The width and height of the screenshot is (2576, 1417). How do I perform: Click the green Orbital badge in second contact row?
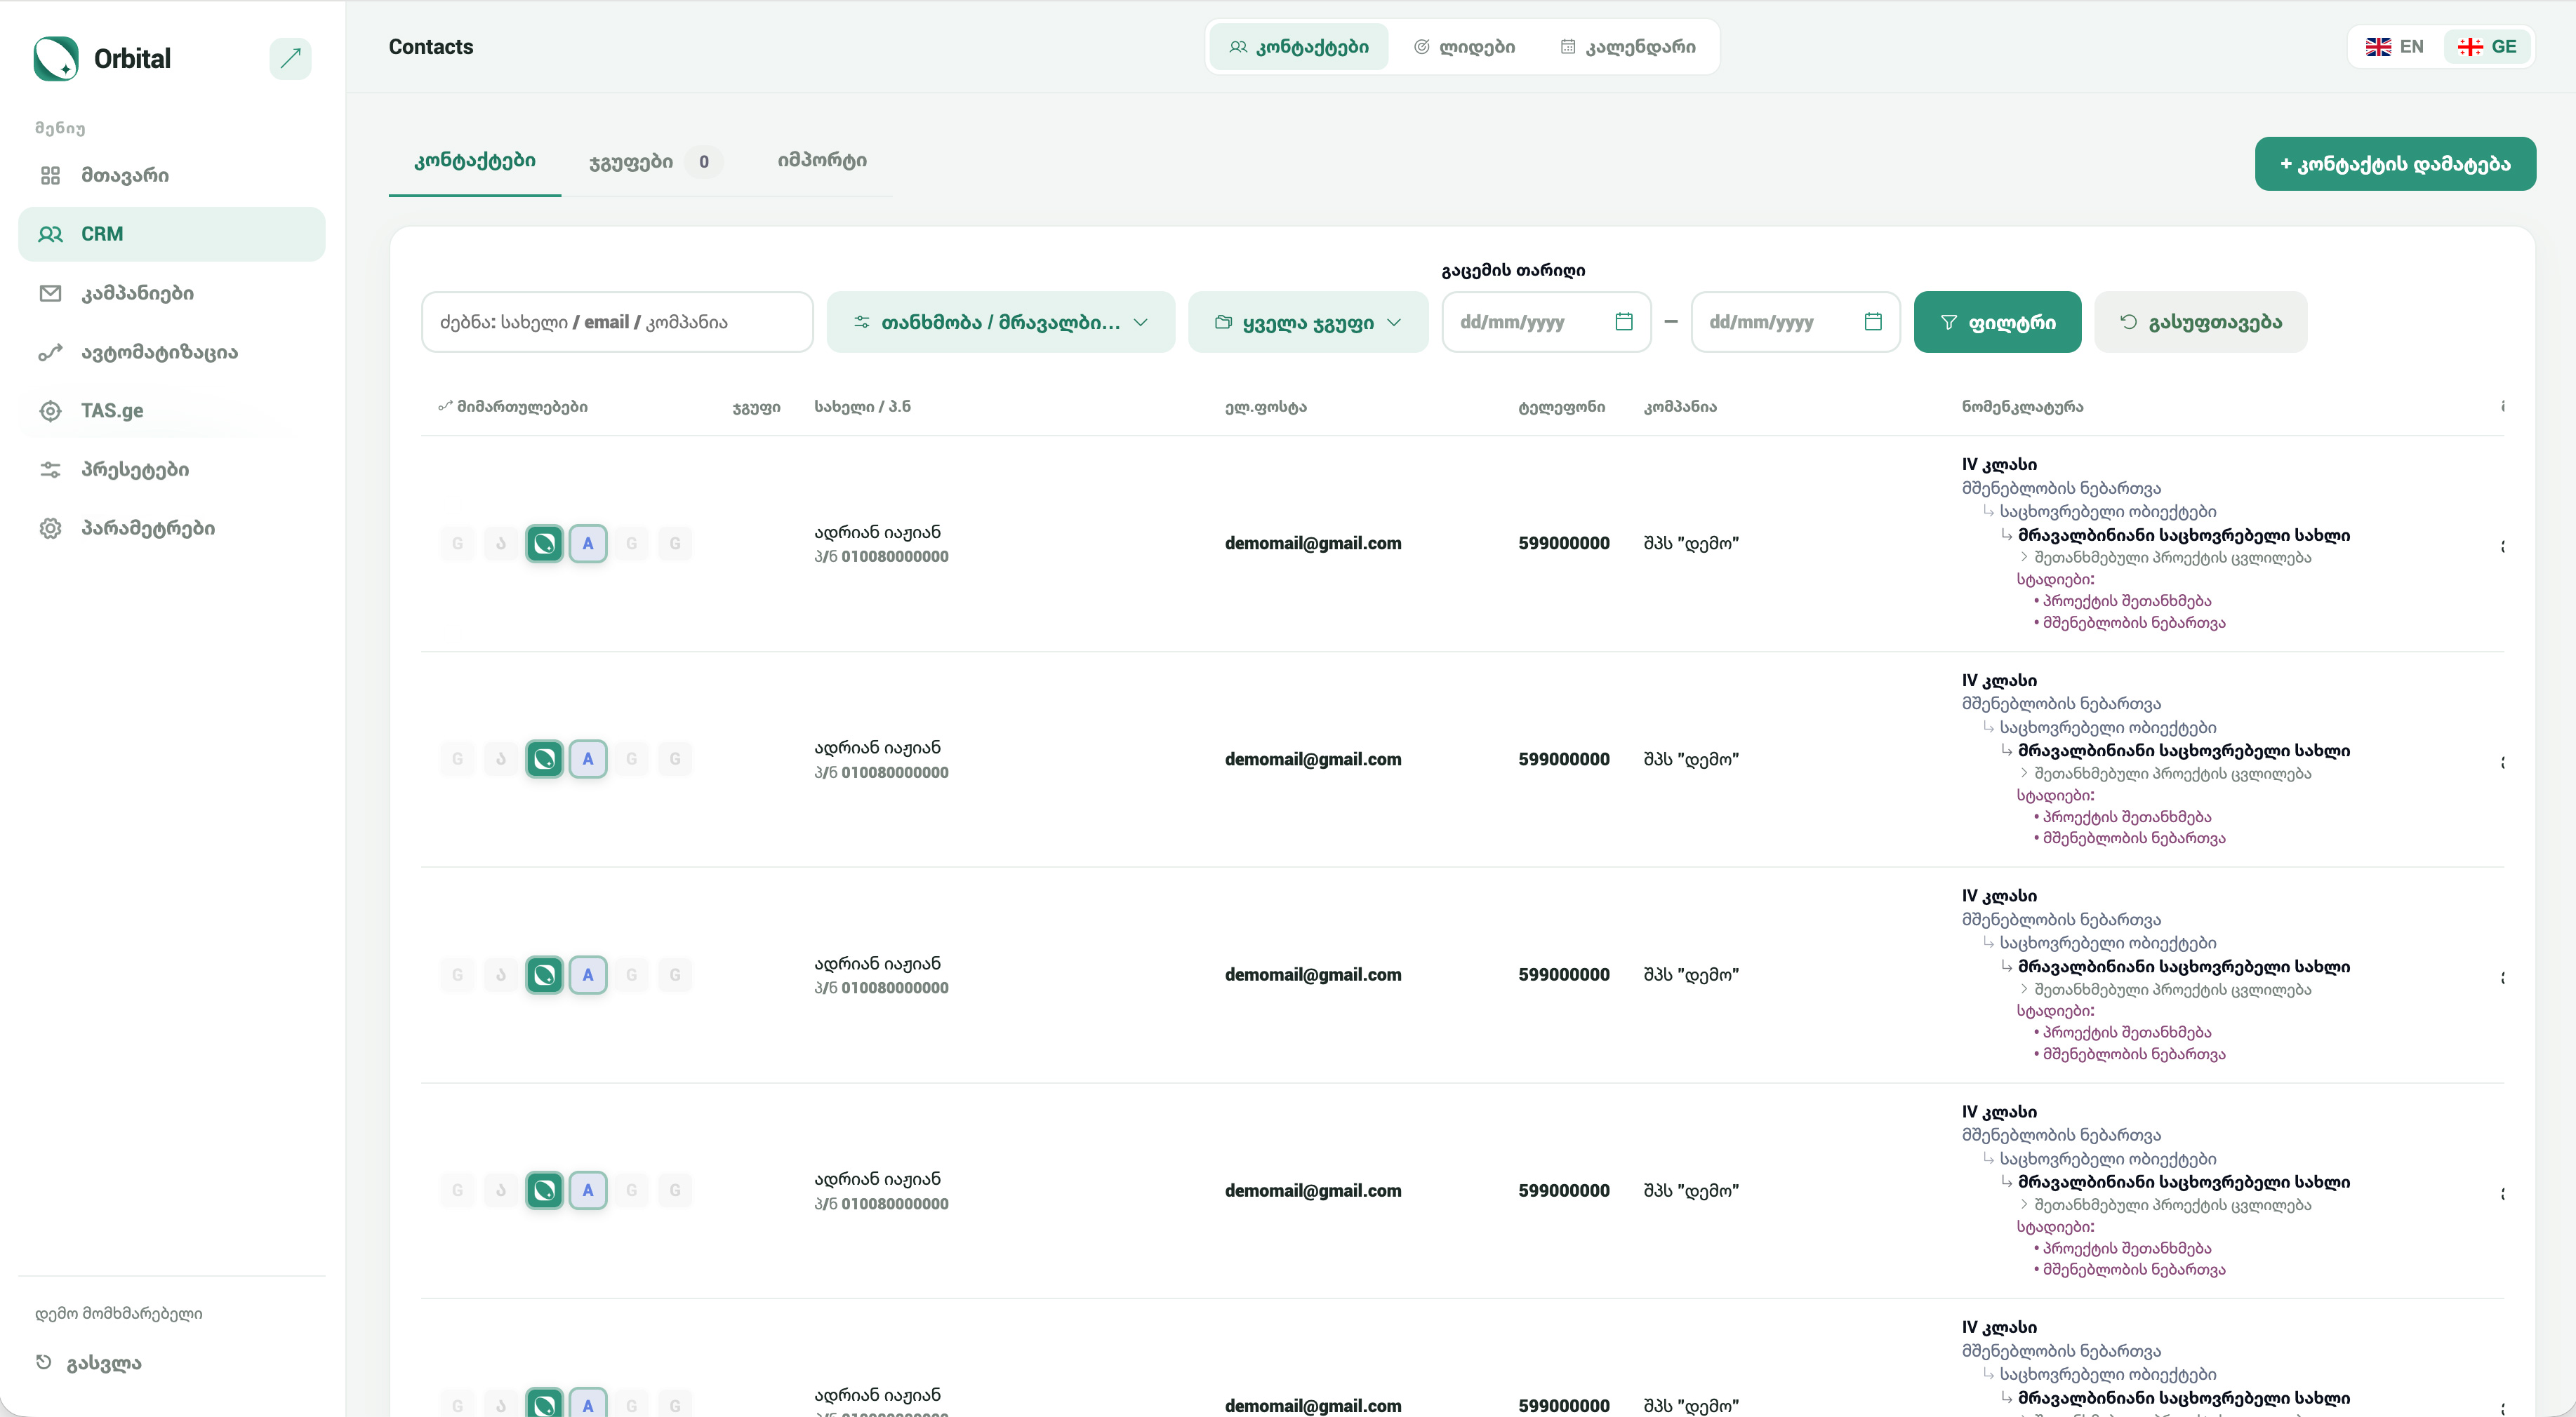[544, 760]
